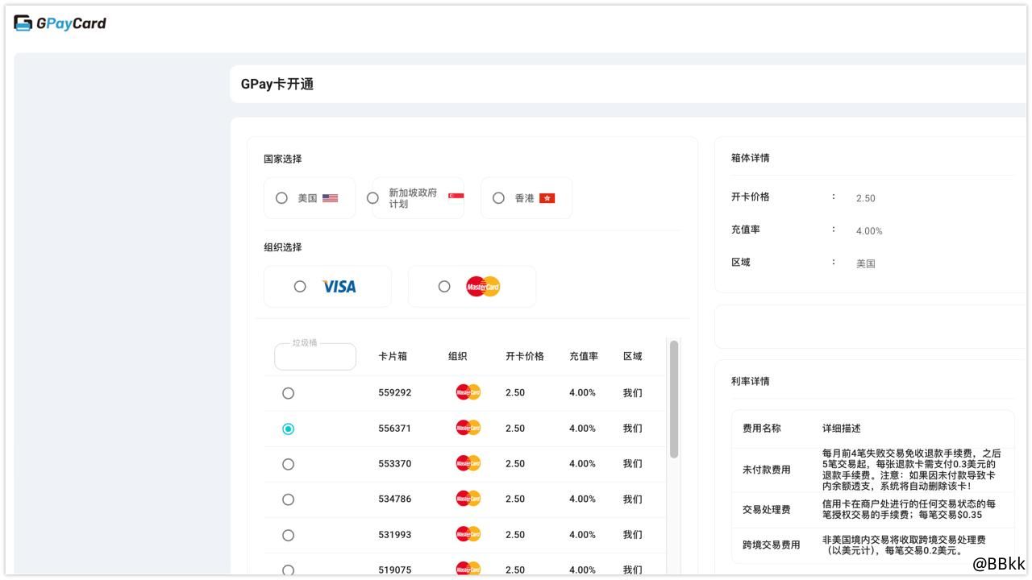Screen dimensions: 1032x580
Task: Click the Hong Kong flag icon
Action: [x=547, y=198]
